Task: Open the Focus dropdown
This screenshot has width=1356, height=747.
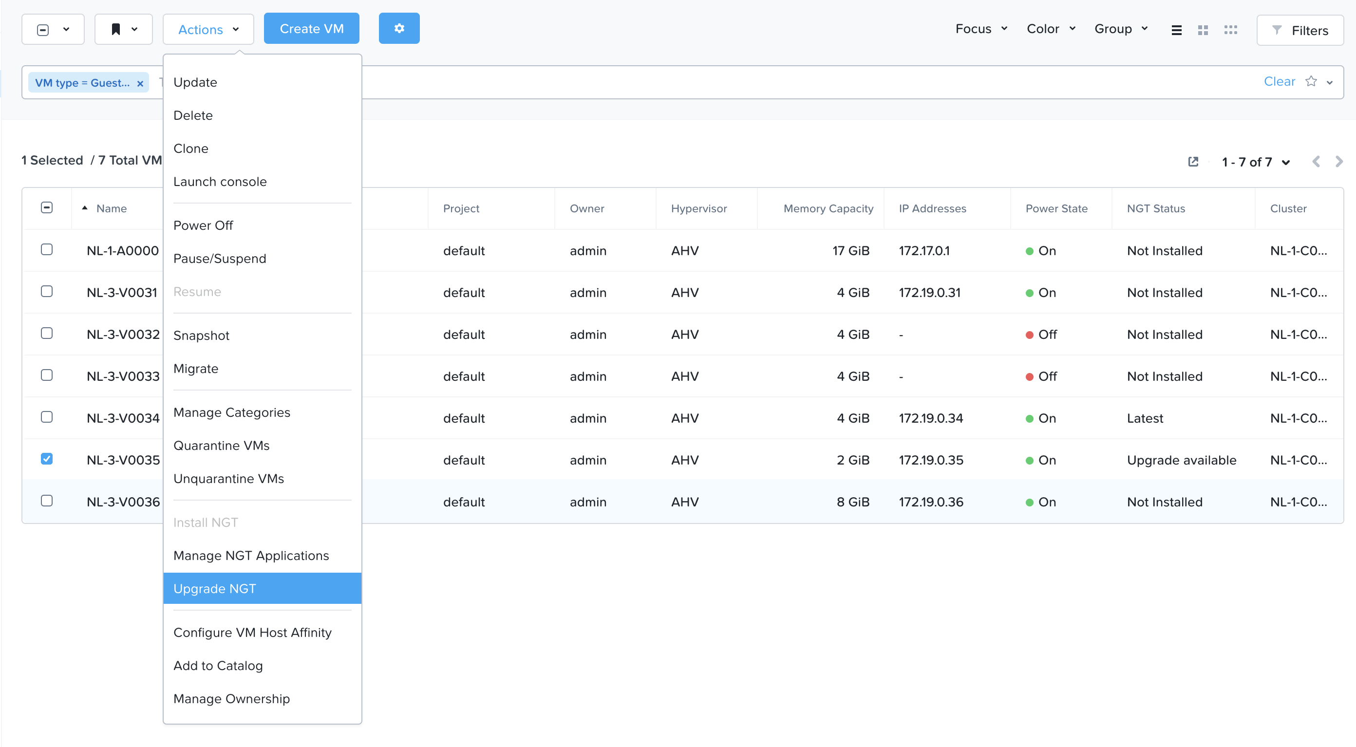Action: tap(981, 28)
